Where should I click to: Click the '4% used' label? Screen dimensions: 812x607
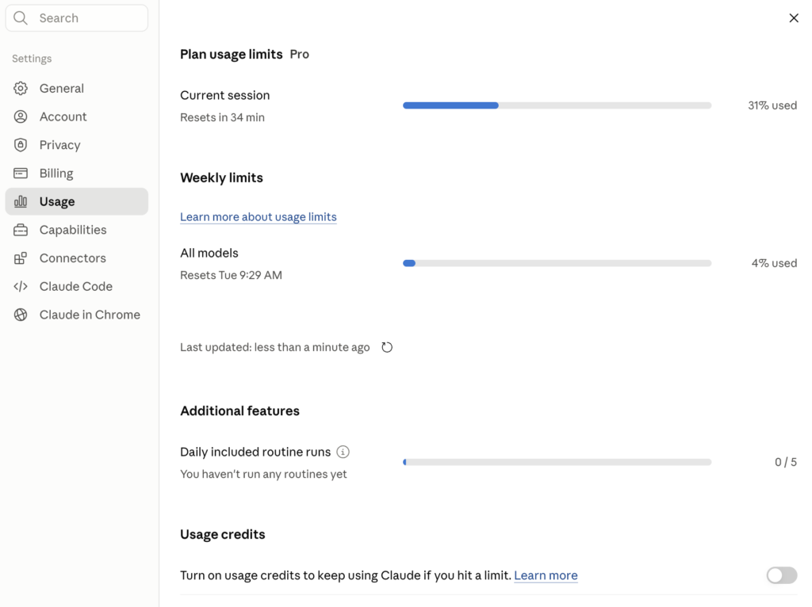coord(774,263)
